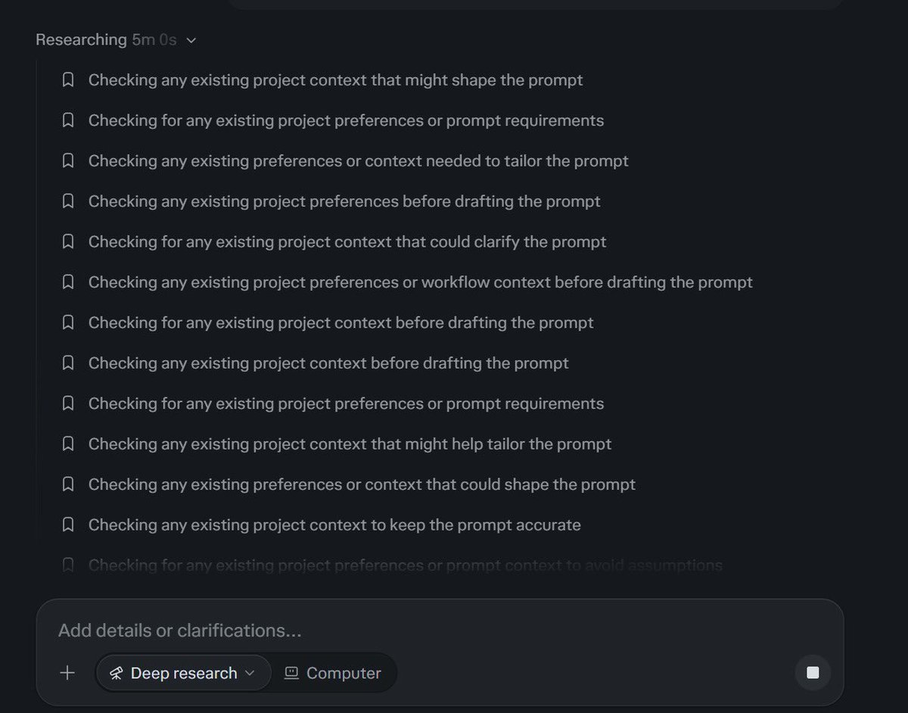Screen dimensions: 908x713
Task: Click the Researching status label
Action: (x=81, y=40)
